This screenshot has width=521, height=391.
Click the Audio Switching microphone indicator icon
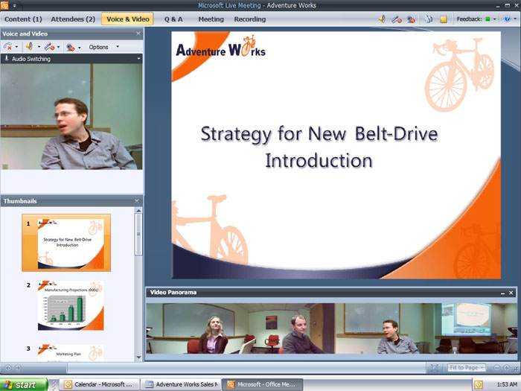[6, 59]
